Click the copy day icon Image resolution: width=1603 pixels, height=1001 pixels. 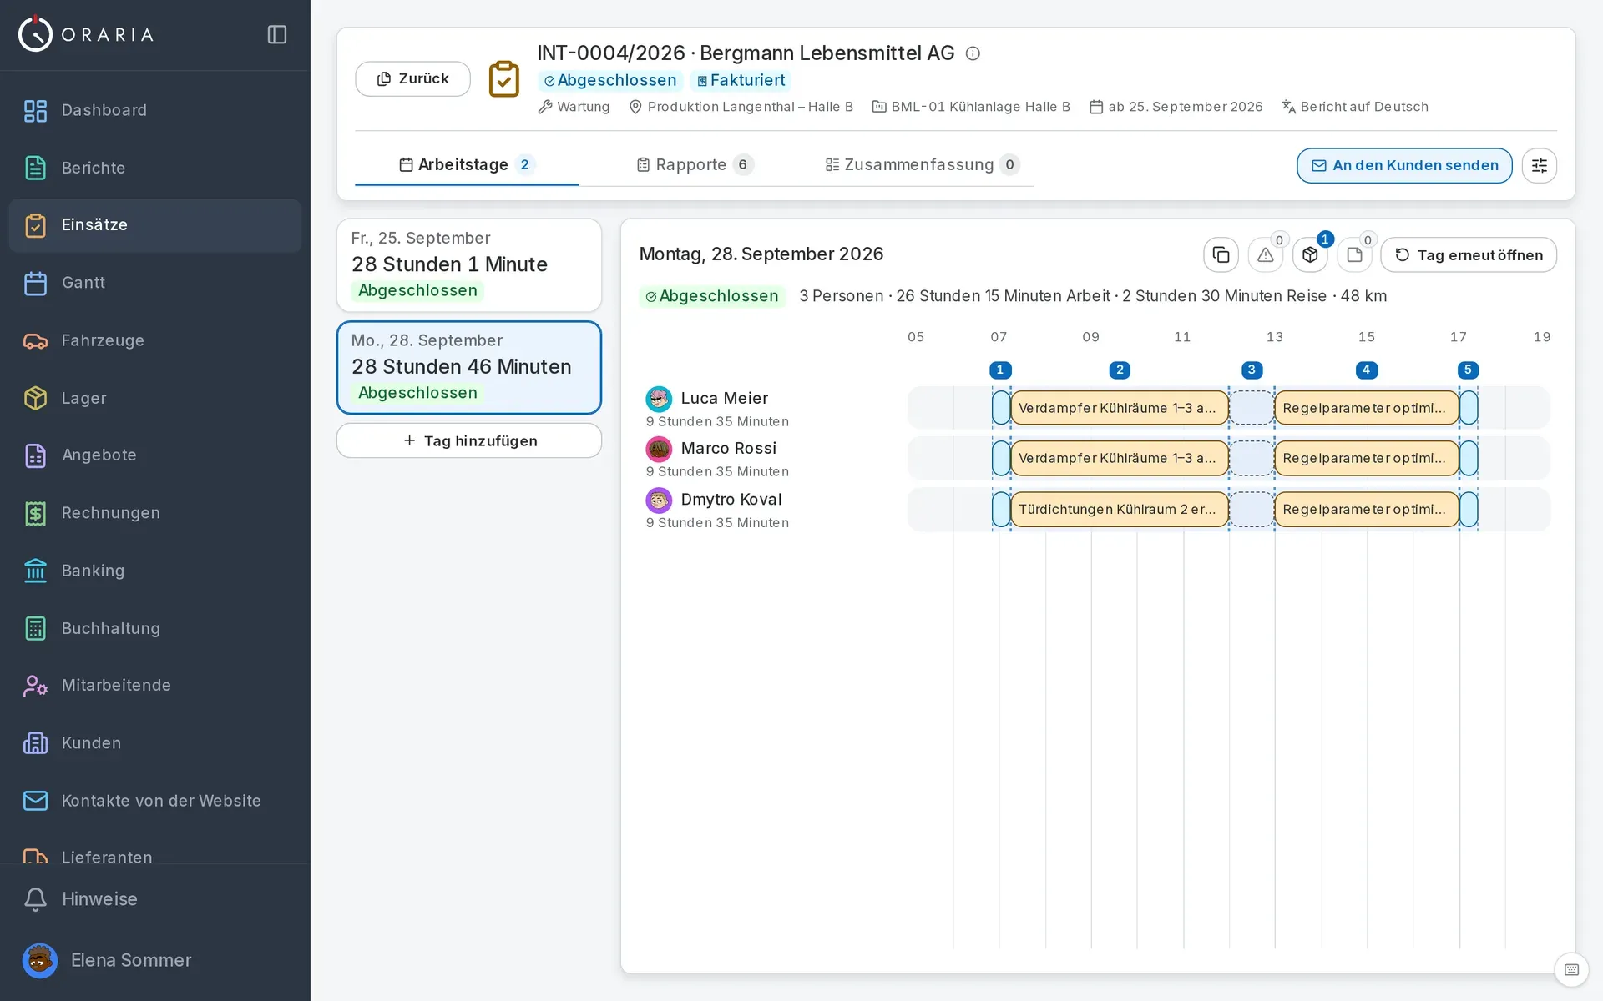click(1221, 254)
